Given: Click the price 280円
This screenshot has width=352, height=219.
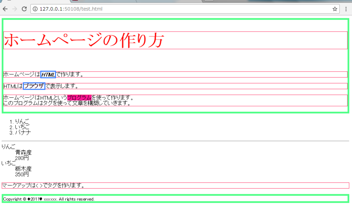Looking at the screenshot, I should (22, 158).
